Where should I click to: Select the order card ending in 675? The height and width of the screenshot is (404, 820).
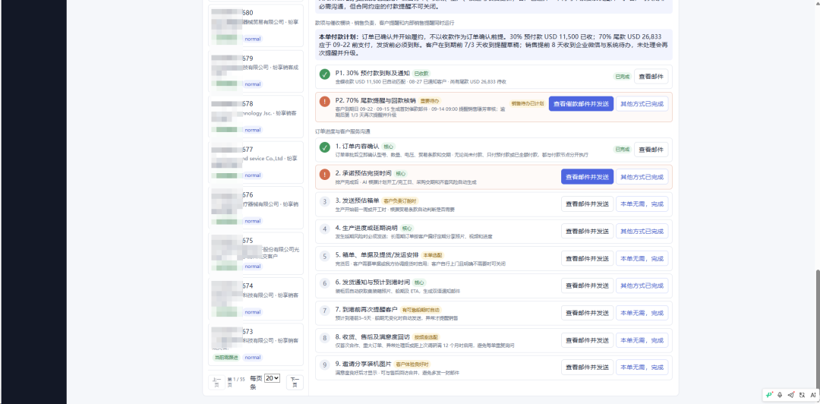click(256, 254)
